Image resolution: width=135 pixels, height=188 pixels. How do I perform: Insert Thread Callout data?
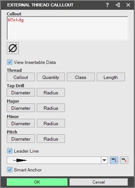pyautogui.click(x=21, y=77)
